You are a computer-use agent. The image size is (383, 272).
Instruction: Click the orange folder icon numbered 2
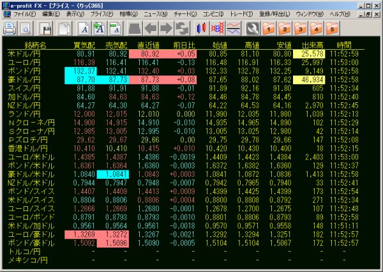[285, 29]
